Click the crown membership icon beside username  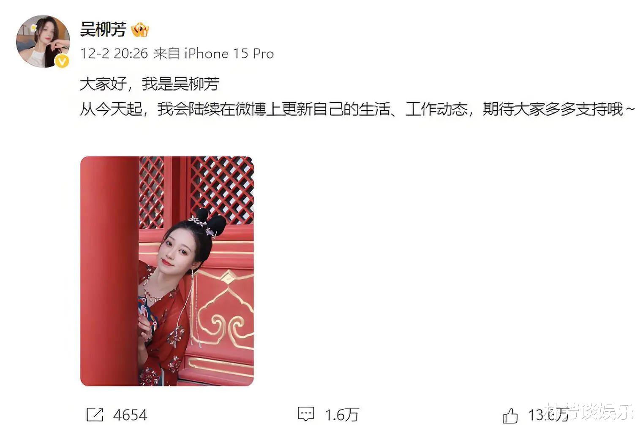(x=140, y=30)
